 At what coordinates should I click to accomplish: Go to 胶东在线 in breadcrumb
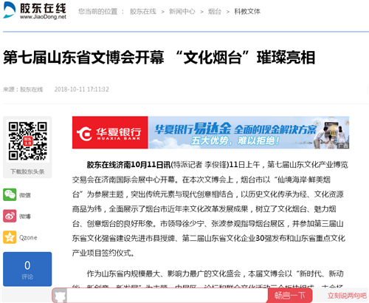[143, 11]
